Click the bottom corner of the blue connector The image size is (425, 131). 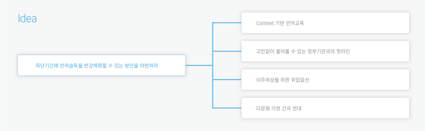(x=213, y=108)
